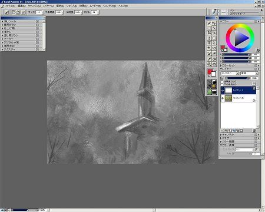Open the カラー panel options arrow
265x212 pixels.
tap(259, 21)
